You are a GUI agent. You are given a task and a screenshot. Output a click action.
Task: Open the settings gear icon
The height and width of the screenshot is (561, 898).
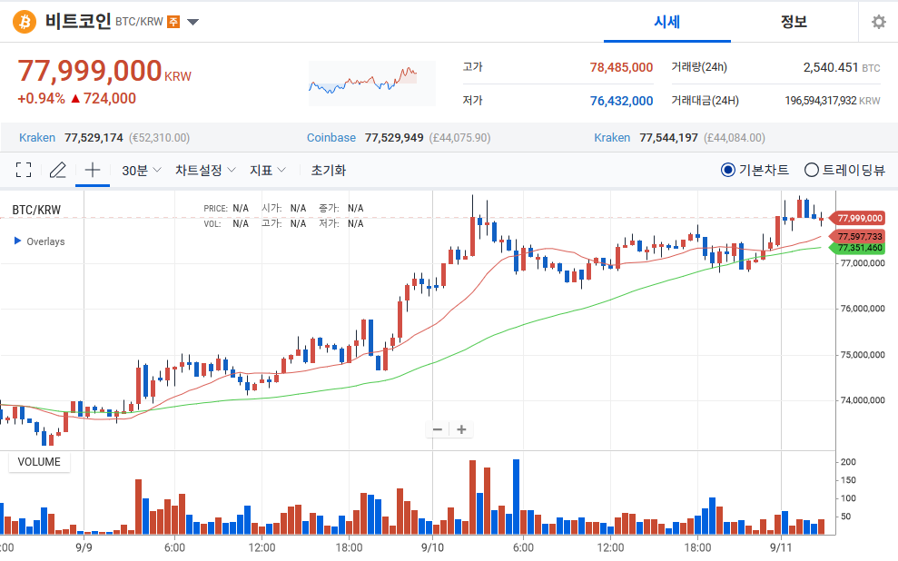[x=878, y=22]
